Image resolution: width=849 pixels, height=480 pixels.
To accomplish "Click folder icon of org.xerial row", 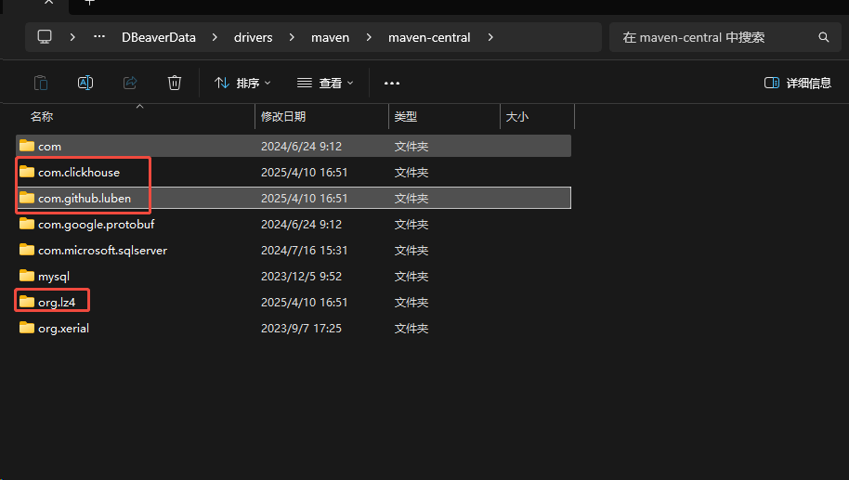I will click(27, 328).
